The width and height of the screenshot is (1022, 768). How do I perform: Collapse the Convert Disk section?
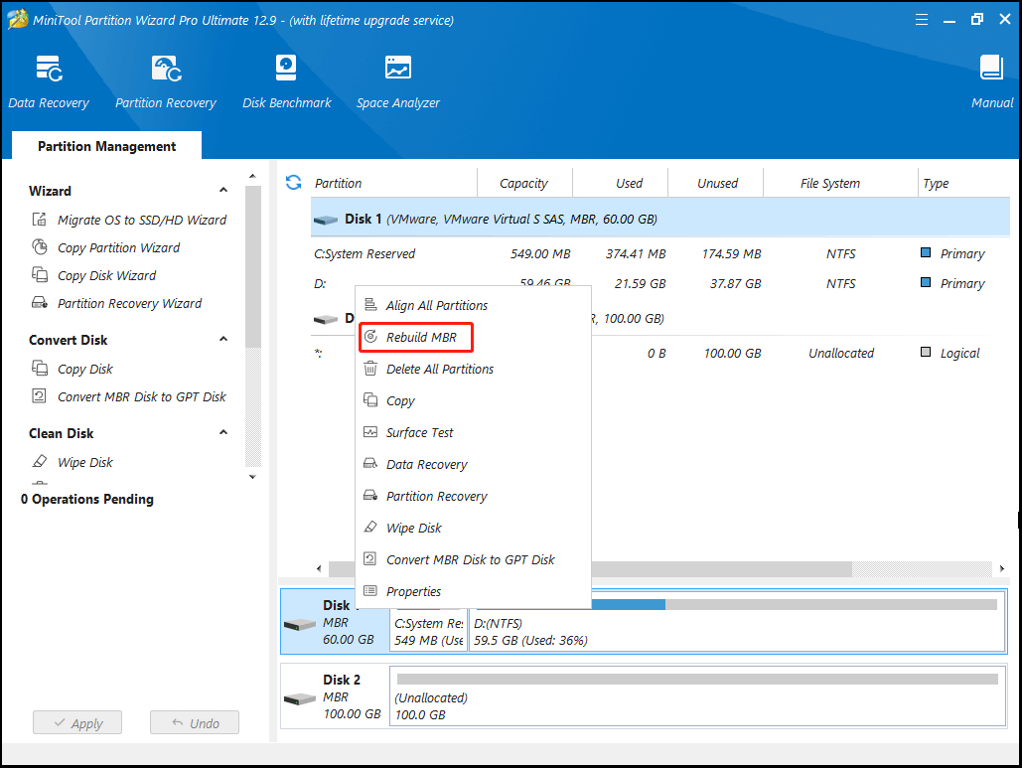pos(223,339)
